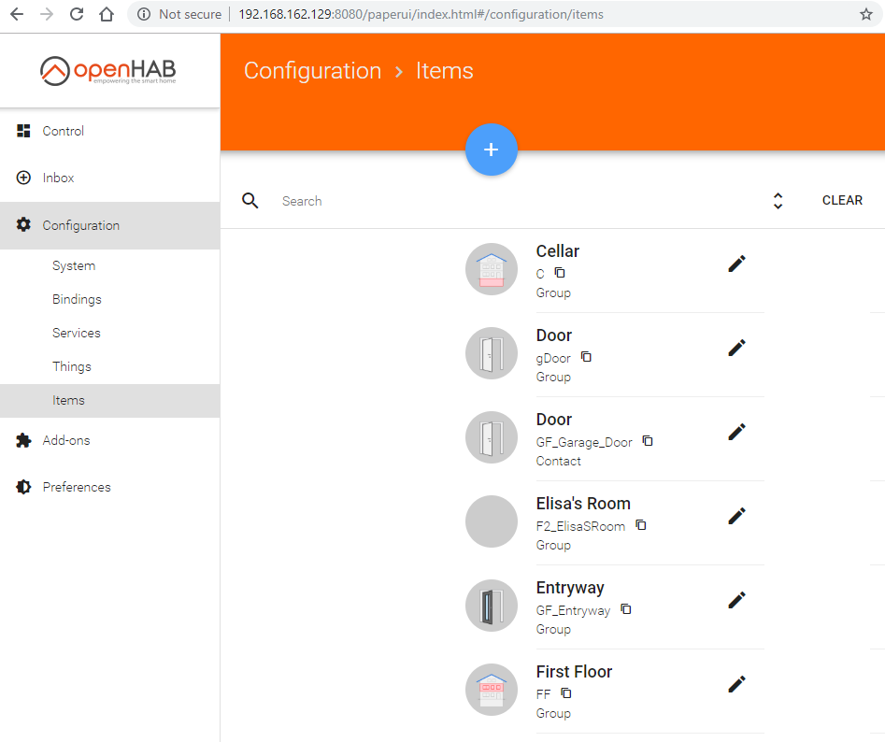Click the Cellar house icon thumbnail

point(491,269)
